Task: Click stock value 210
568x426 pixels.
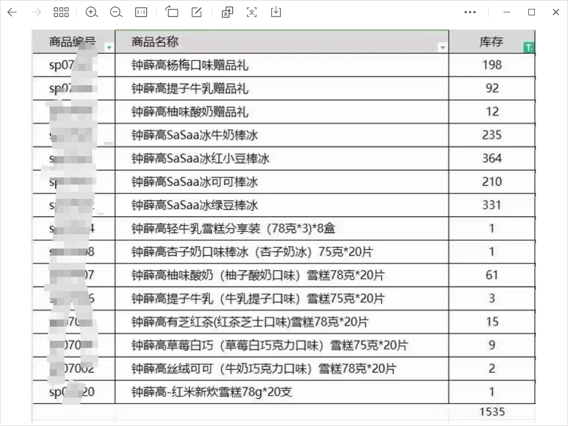Action: pyautogui.click(x=492, y=182)
